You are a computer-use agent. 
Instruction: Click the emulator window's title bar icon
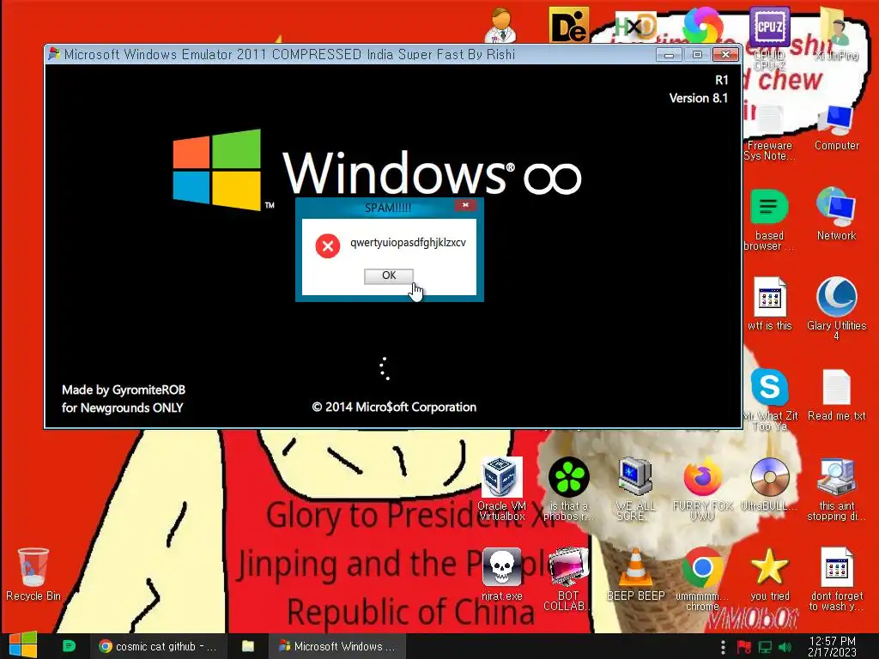54,54
